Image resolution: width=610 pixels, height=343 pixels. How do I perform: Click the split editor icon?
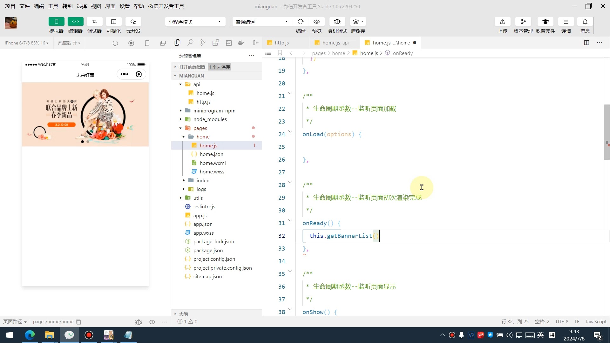pos(586,43)
